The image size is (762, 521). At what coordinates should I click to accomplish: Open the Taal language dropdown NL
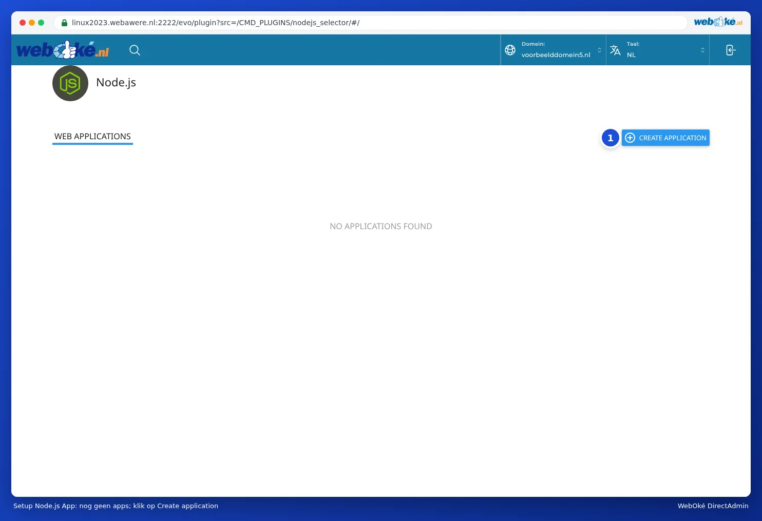pyautogui.click(x=658, y=50)
